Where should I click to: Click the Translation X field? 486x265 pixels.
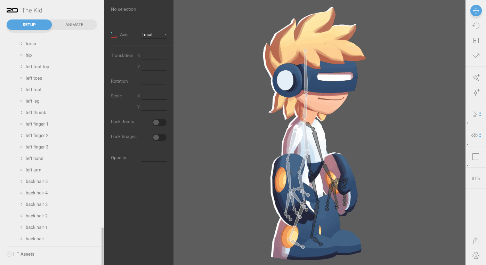[x=154, y=56]
